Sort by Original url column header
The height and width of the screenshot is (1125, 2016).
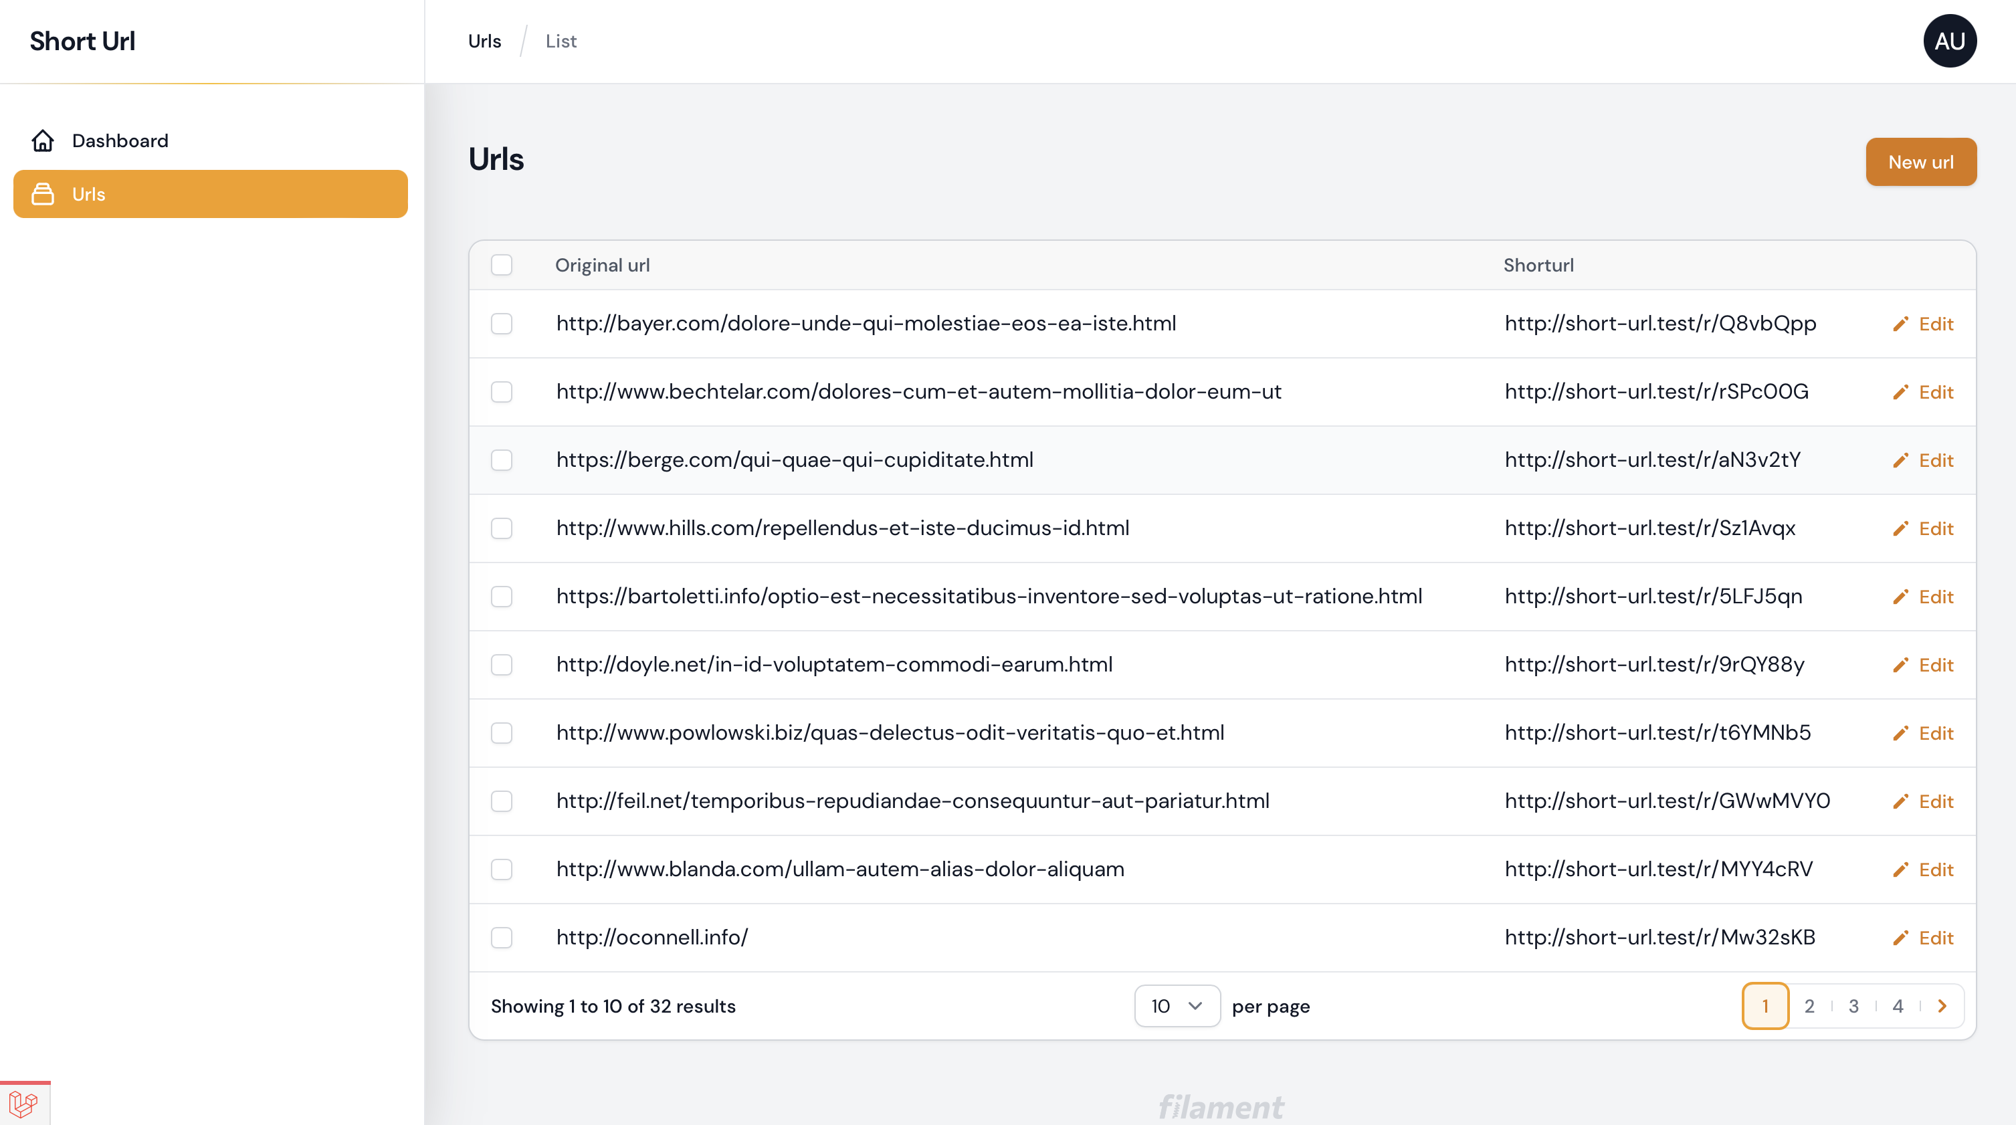[x=602, y=266]
